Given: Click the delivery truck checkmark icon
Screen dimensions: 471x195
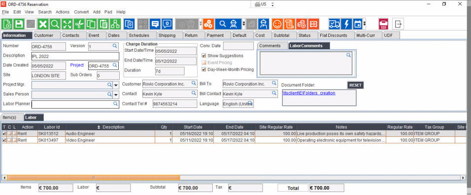Looking at the screenshot, I should click(x=334, y=24).
